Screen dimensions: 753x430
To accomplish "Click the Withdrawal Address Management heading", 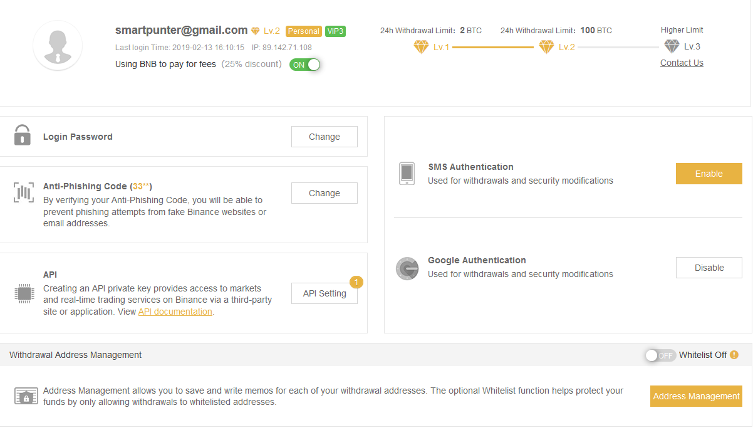I will [x=76, y=355].
